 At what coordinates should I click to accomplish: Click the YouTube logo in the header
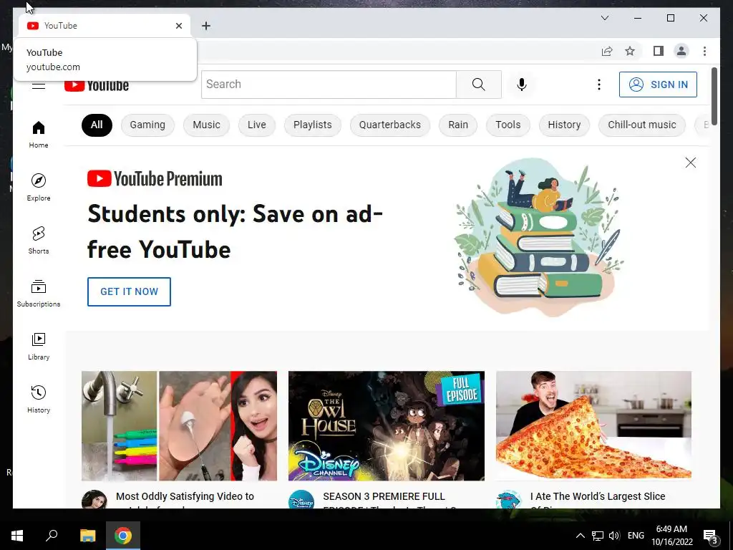(x=97, y=86)
